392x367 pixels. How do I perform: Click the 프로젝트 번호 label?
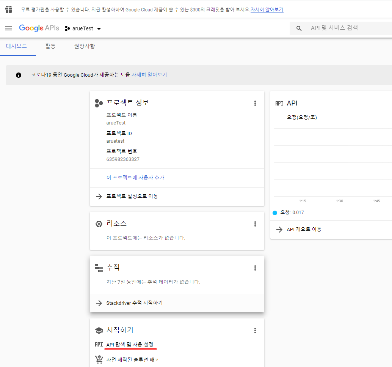point(122,151)
